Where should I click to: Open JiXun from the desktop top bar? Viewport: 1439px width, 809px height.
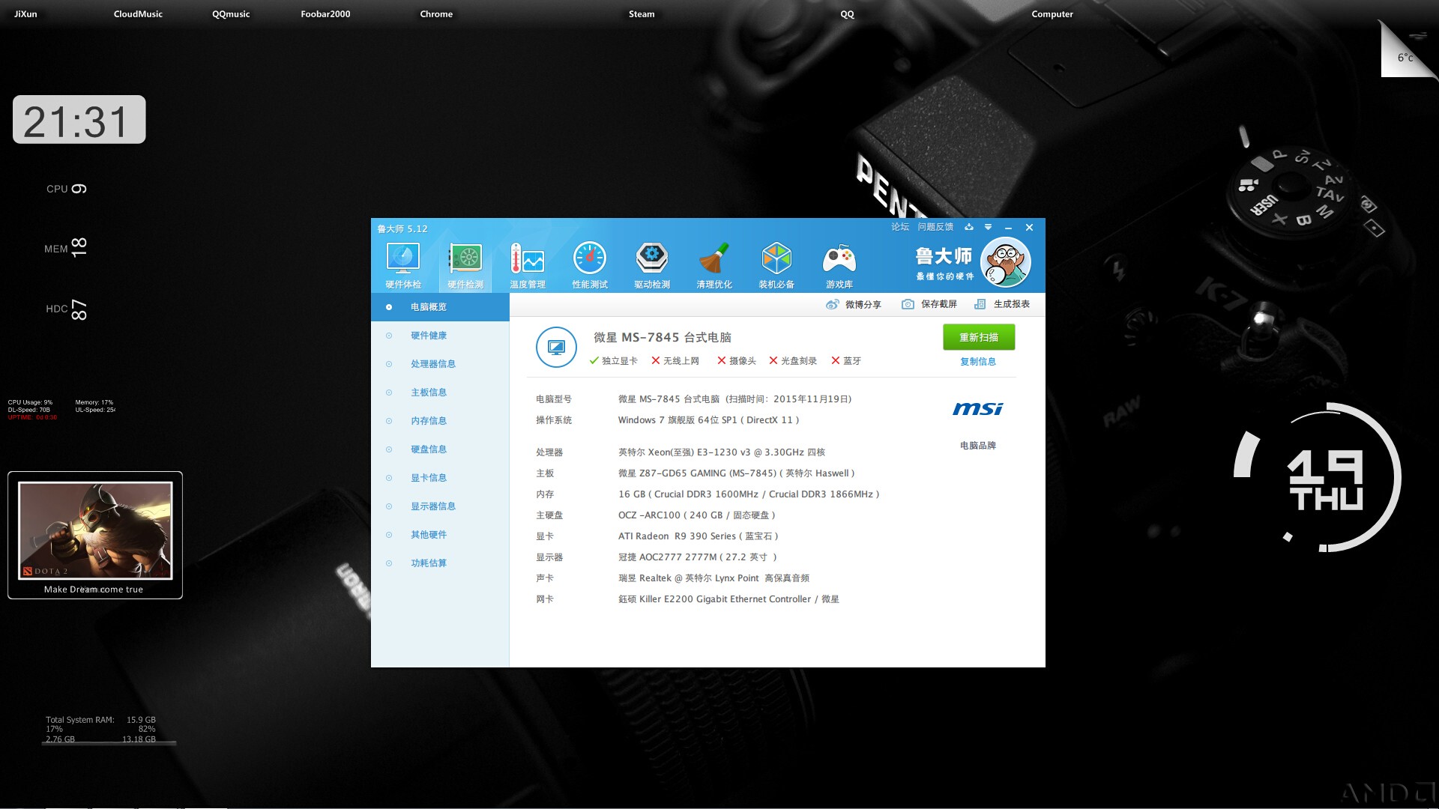tap(25, 14)
